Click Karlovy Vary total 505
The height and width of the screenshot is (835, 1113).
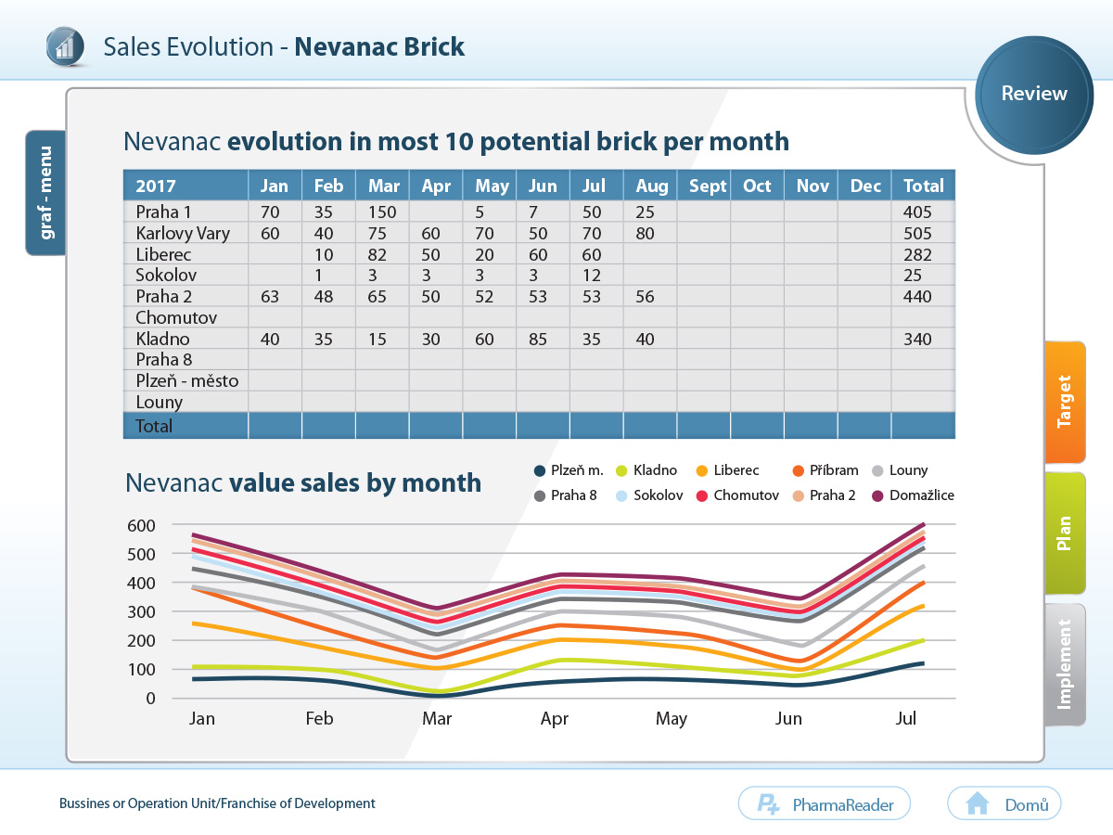click(x=917, y=233)
